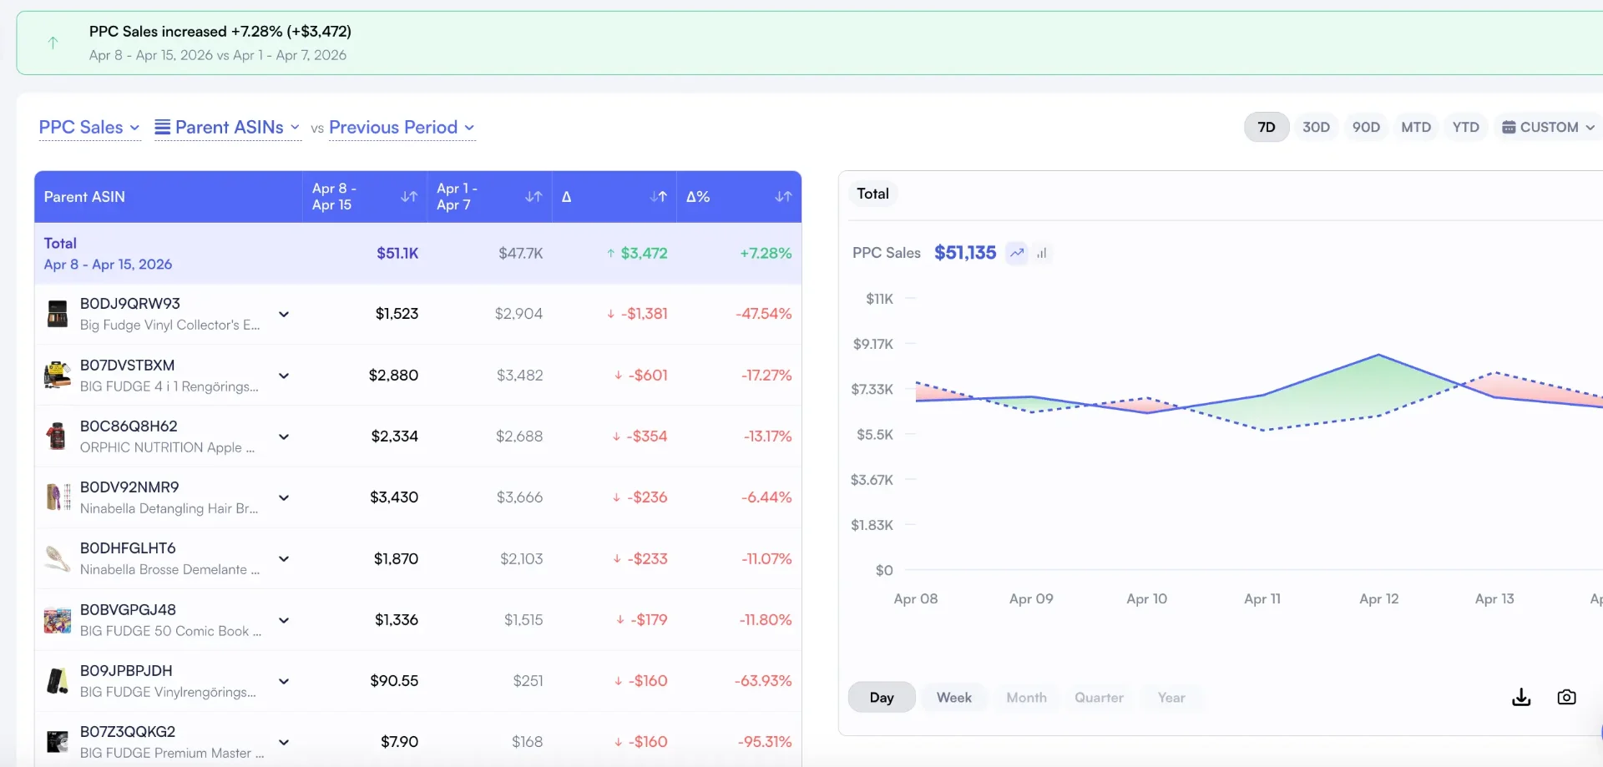
Task: Switch PPC Sales chart to line view
Action: (1016, 253)
